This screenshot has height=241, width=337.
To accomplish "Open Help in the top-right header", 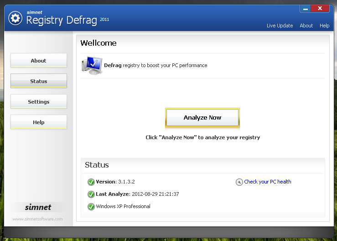I will tap(324, 26).
